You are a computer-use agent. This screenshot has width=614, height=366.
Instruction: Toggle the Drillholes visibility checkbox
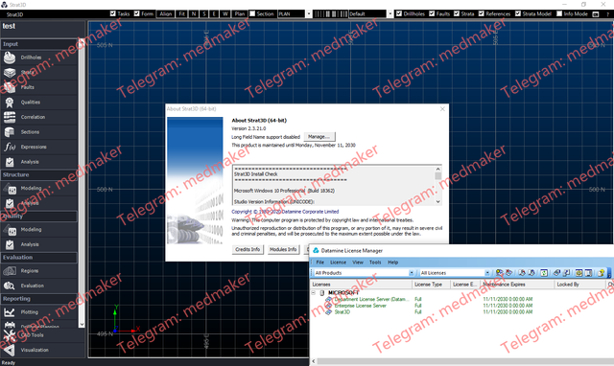click(399, 13)
